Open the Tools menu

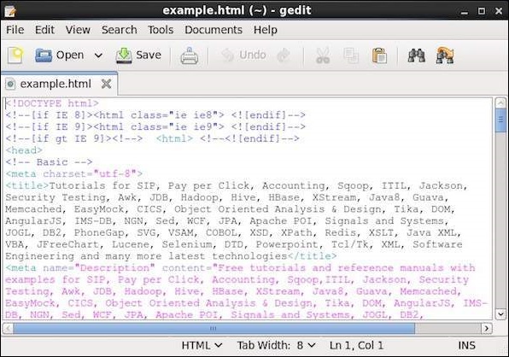point(161,30)
